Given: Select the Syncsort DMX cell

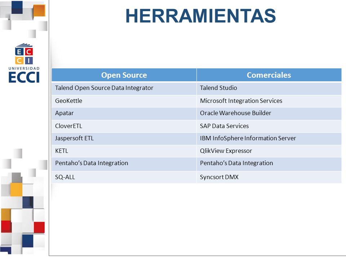Looking at the screenshot, I should 269,177.
